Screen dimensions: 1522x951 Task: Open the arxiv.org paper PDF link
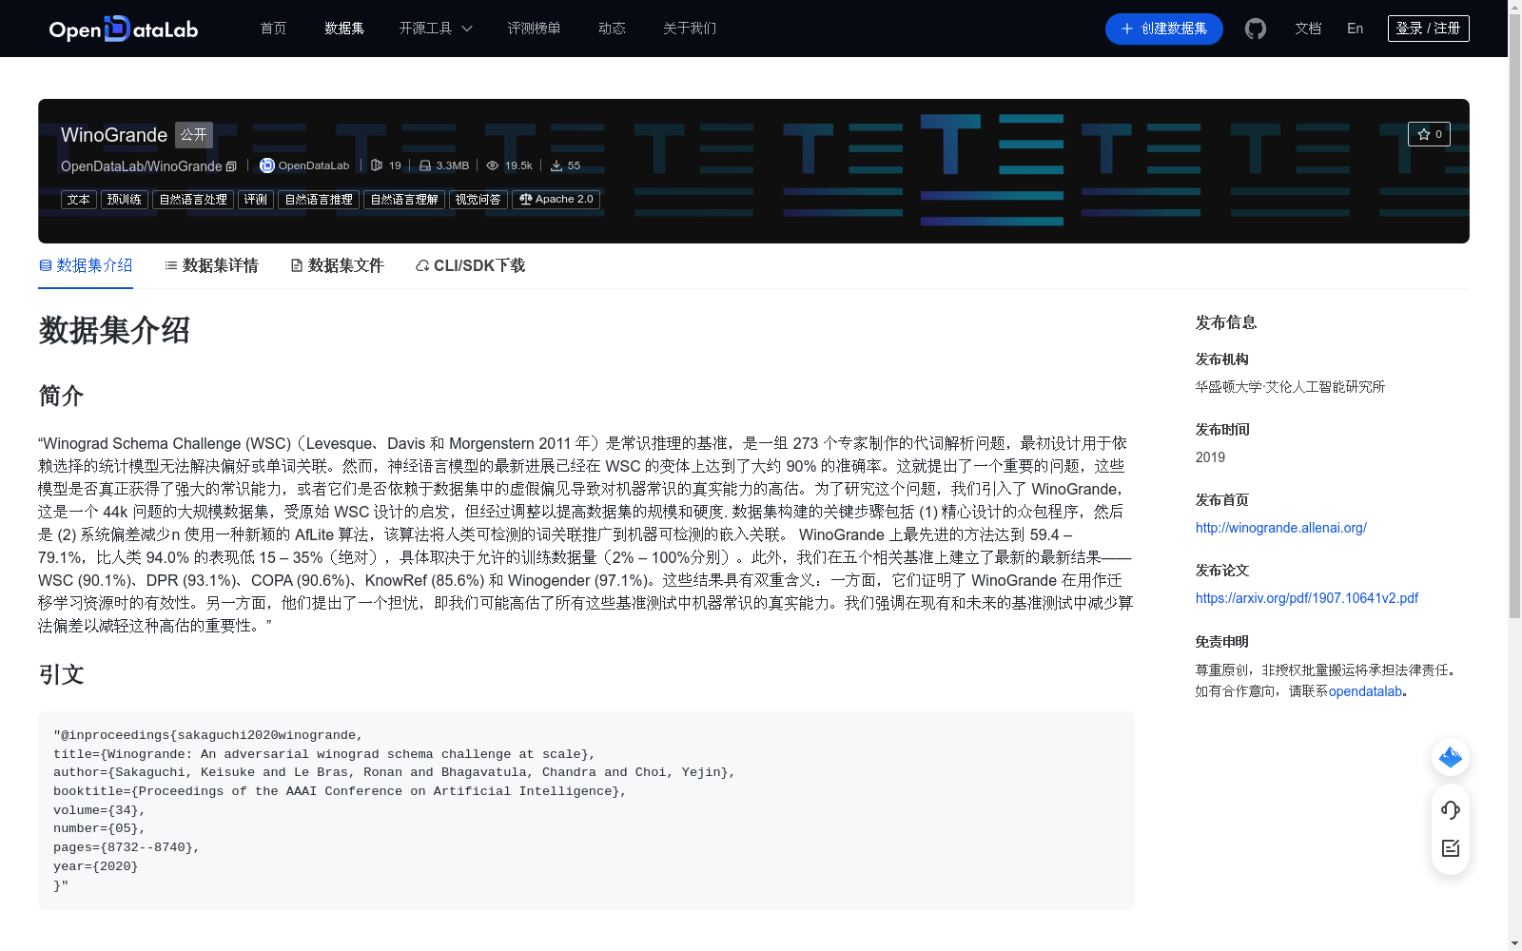tap(1306, 598)
